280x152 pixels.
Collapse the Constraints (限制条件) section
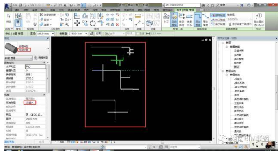(x=44, y=62)
